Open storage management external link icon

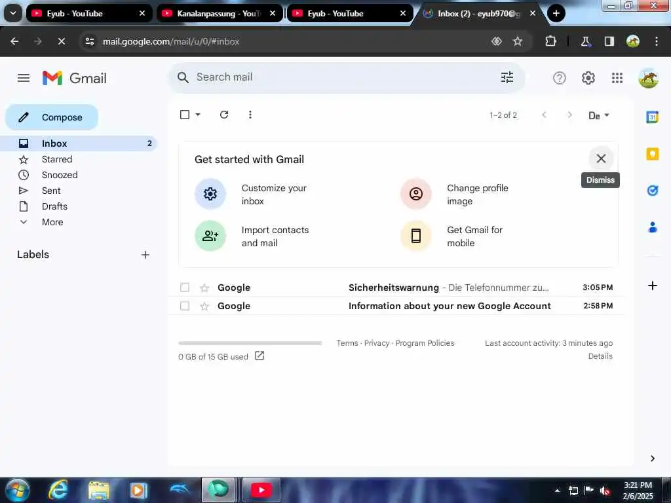(259, 356)
